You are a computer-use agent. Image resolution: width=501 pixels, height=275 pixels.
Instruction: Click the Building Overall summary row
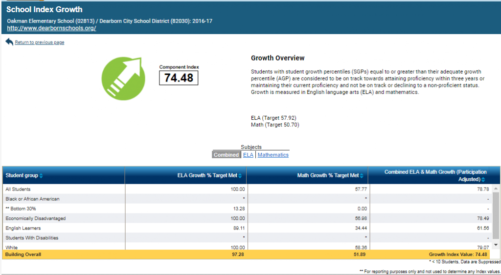(x=23, y=254)
